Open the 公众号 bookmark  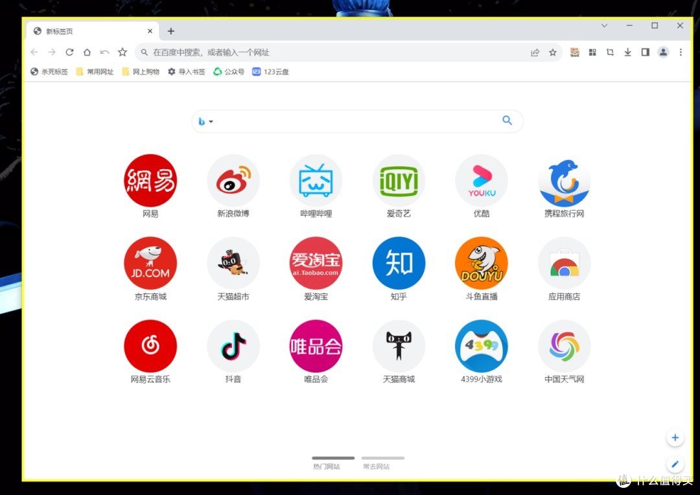tap(229, 71)
